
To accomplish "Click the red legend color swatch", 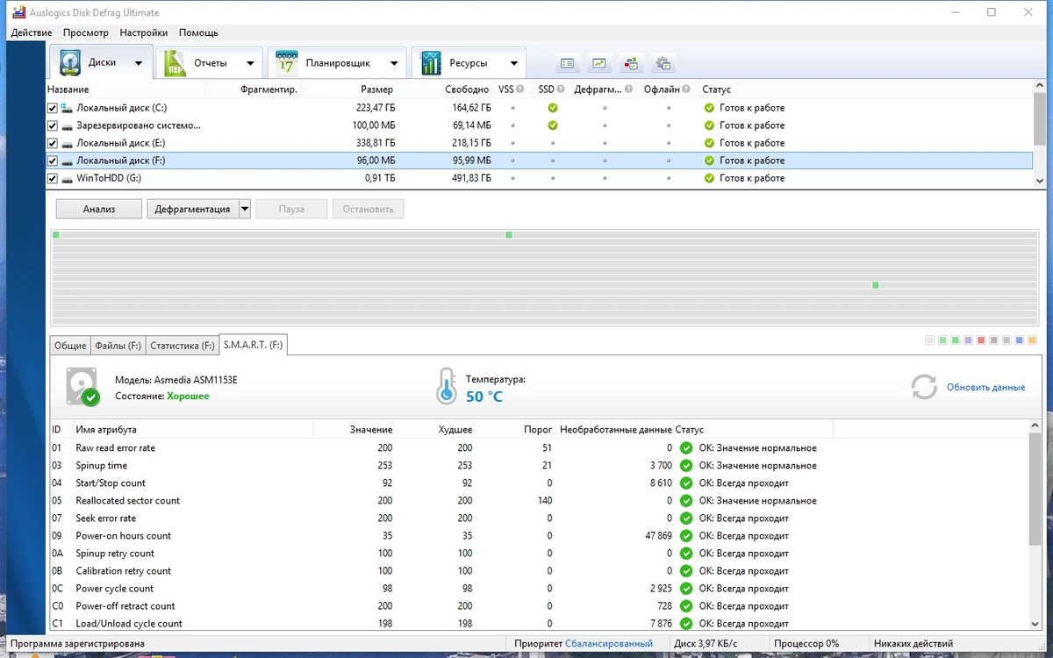I will [981, 340].
